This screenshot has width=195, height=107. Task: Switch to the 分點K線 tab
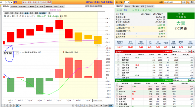tap(14, 6)
